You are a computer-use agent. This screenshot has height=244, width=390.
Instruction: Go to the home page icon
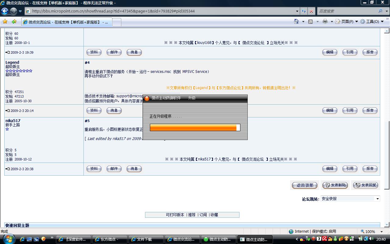[x=296, y=21]
